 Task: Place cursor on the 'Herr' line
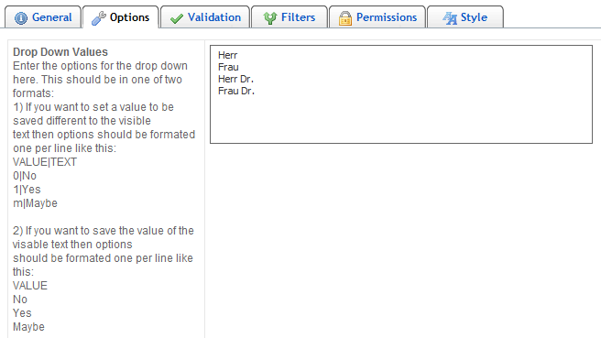pyautogui.click(x=228, y=55)
